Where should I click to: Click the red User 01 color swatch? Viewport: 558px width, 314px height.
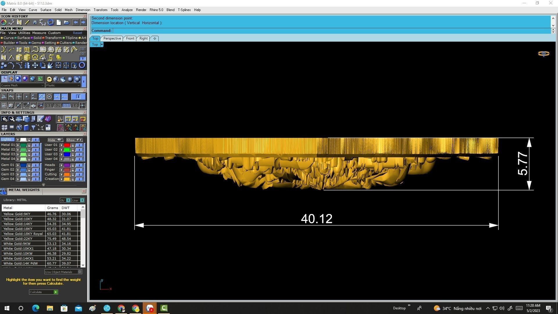(67, 145)
